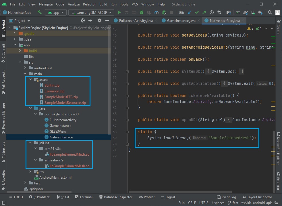Click the Make Project hammer icon
This screenshot has height=206, width=282.
(x=39, y=12)
